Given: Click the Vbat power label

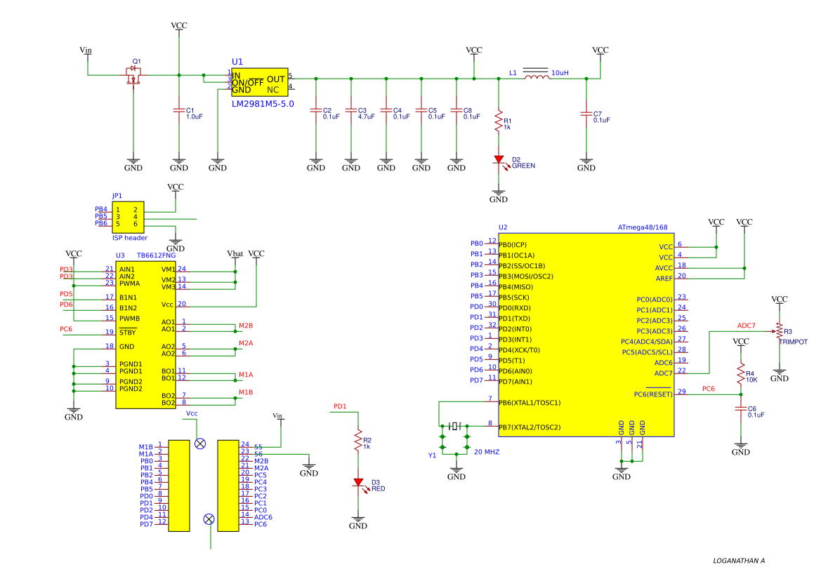Looking at the screenshot, I should click(235, 253).
